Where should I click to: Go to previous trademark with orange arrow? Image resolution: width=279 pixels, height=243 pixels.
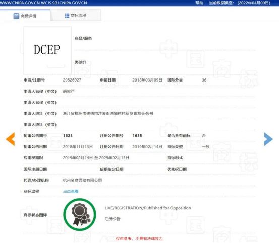coord(10,139)
